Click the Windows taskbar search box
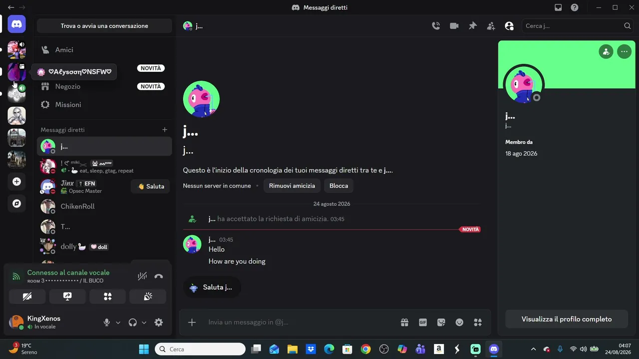The image size is (639, 359). (x=200, y=349)
